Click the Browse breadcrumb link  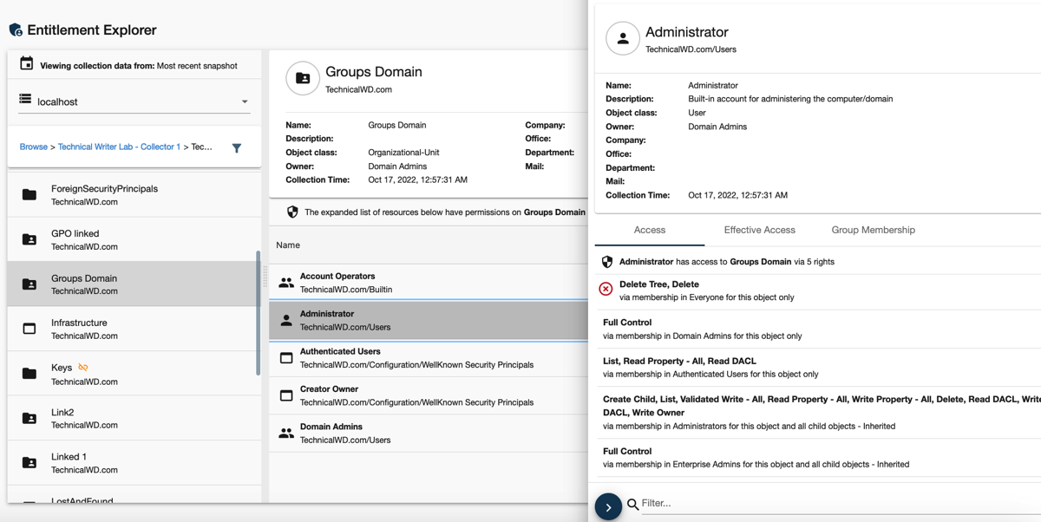click(x=34, y=147)
